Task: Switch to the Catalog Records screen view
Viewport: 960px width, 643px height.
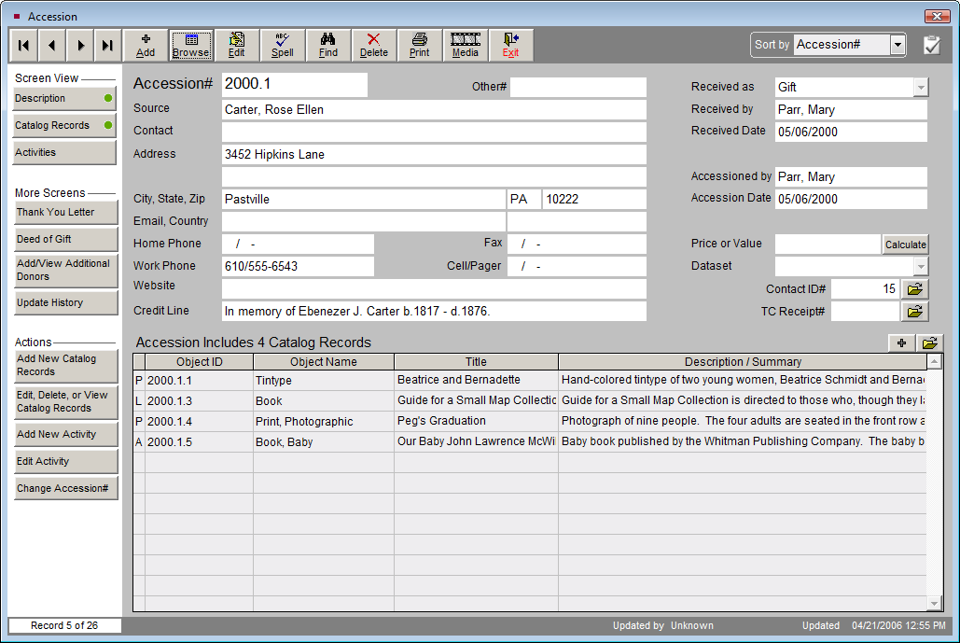Action: tap(64, 125)
